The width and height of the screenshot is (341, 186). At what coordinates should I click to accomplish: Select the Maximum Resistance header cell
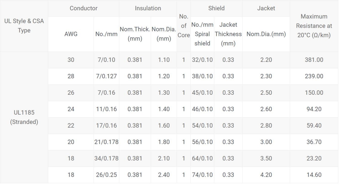click(x=314, y=26)
